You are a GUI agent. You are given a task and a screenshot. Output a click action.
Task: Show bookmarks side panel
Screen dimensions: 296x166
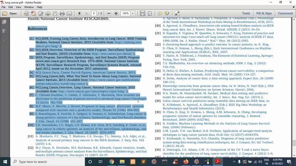(x=4, y=31)
